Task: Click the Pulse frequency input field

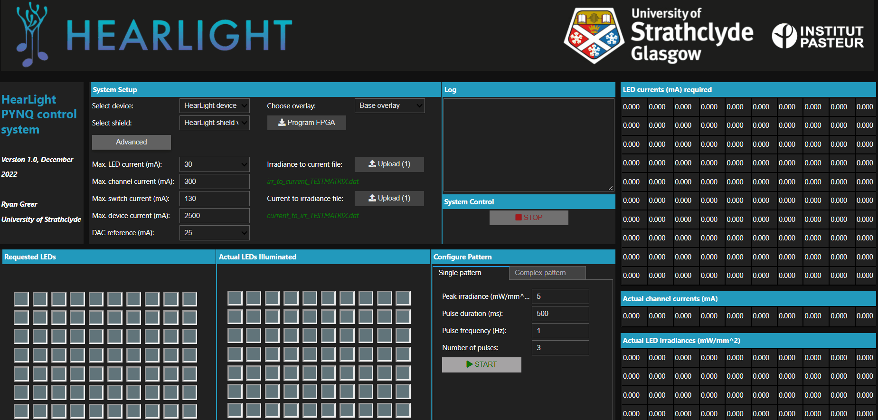Action: [x=560, y=331]
